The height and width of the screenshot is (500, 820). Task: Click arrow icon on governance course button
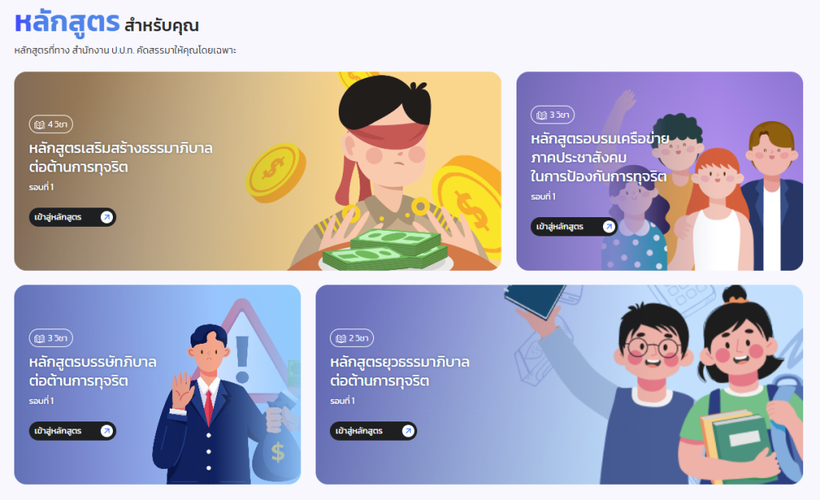click(x=107, y=217)
